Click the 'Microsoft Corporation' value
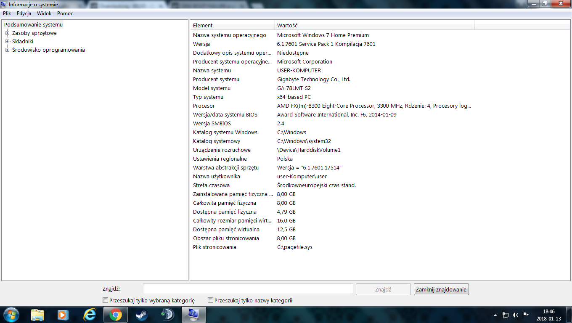The width and height of the screenshot is (572, 323). point(305,62)
